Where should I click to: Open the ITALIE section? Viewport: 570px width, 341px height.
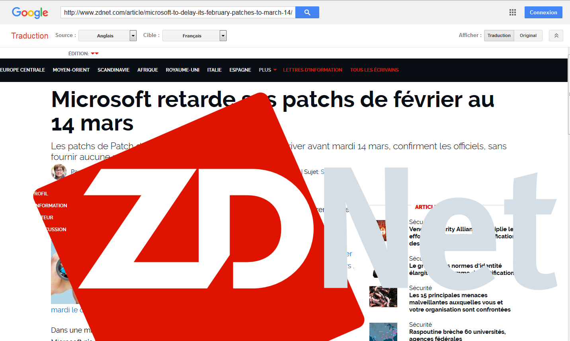point(214,70)
